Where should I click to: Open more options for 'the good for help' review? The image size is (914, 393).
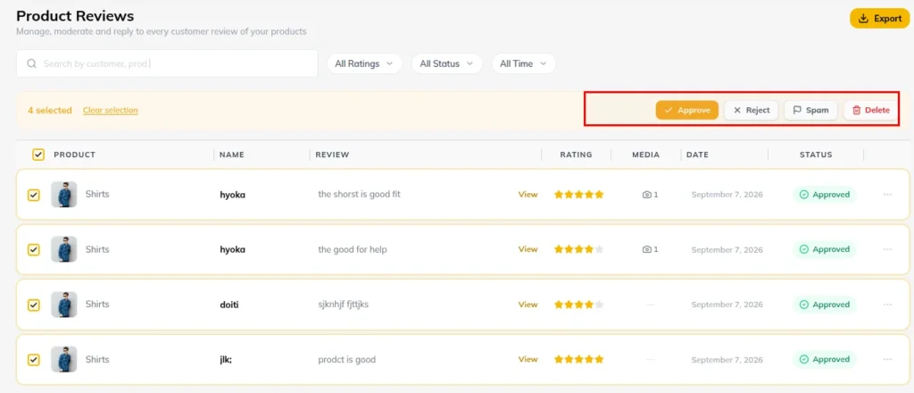pyautogui.click(x=887, y=249)
